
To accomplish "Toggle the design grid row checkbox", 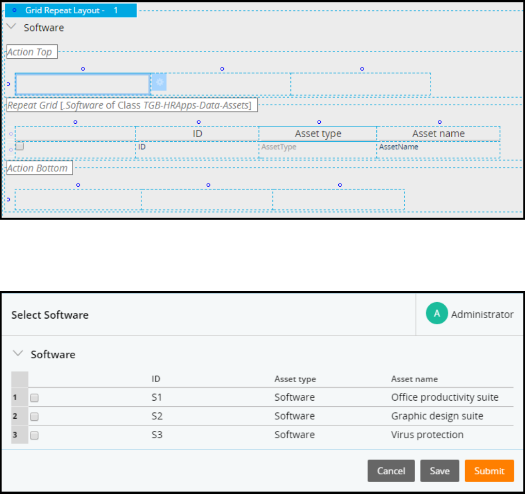I will tap(20, 146).
